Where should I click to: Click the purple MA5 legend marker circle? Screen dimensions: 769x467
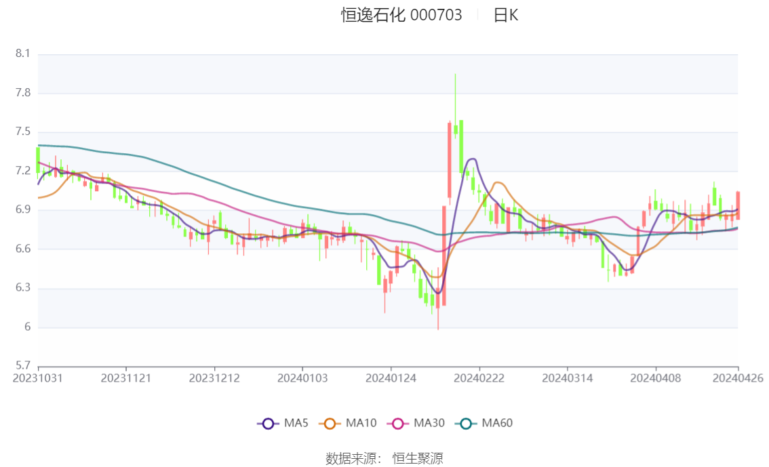268,424
